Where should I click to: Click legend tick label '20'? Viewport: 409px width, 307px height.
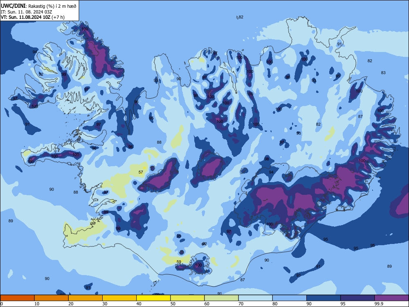pyautogui.click(x=71, y=304)
